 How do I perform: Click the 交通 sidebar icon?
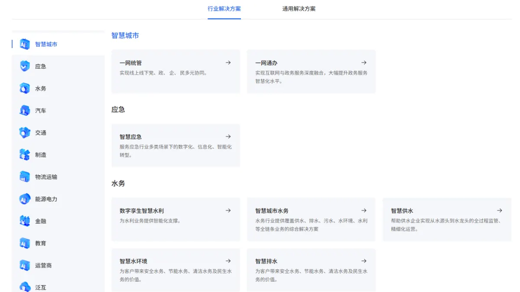click(25, 133)
